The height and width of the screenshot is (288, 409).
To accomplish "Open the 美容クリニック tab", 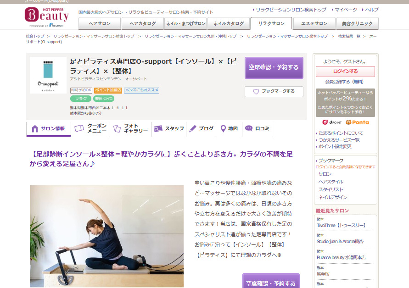I will tap(357, 23).
